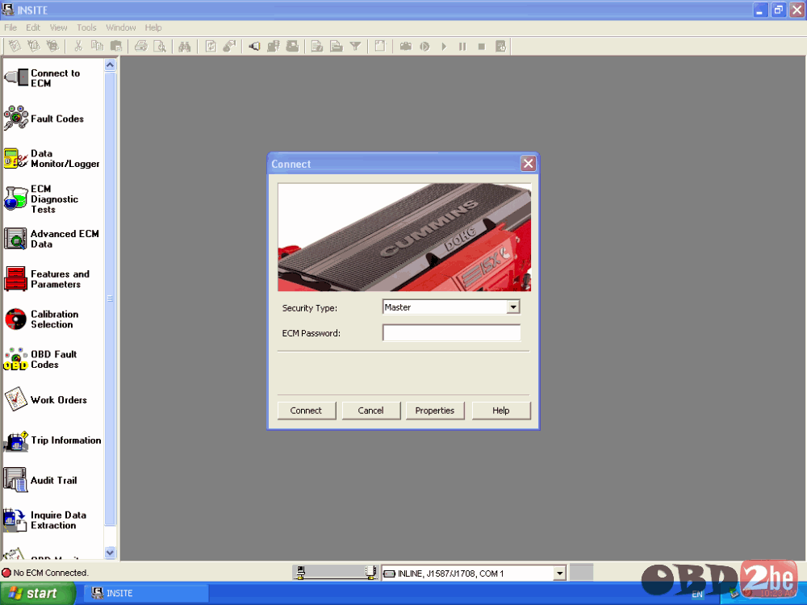Open the Window menu
Viewport: 807px width, 605px height.
coord(121,27)
